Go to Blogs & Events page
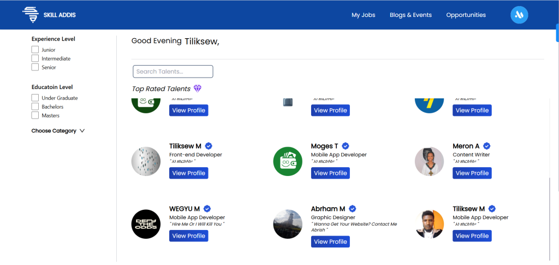559x265 pixels. (411, 15)
